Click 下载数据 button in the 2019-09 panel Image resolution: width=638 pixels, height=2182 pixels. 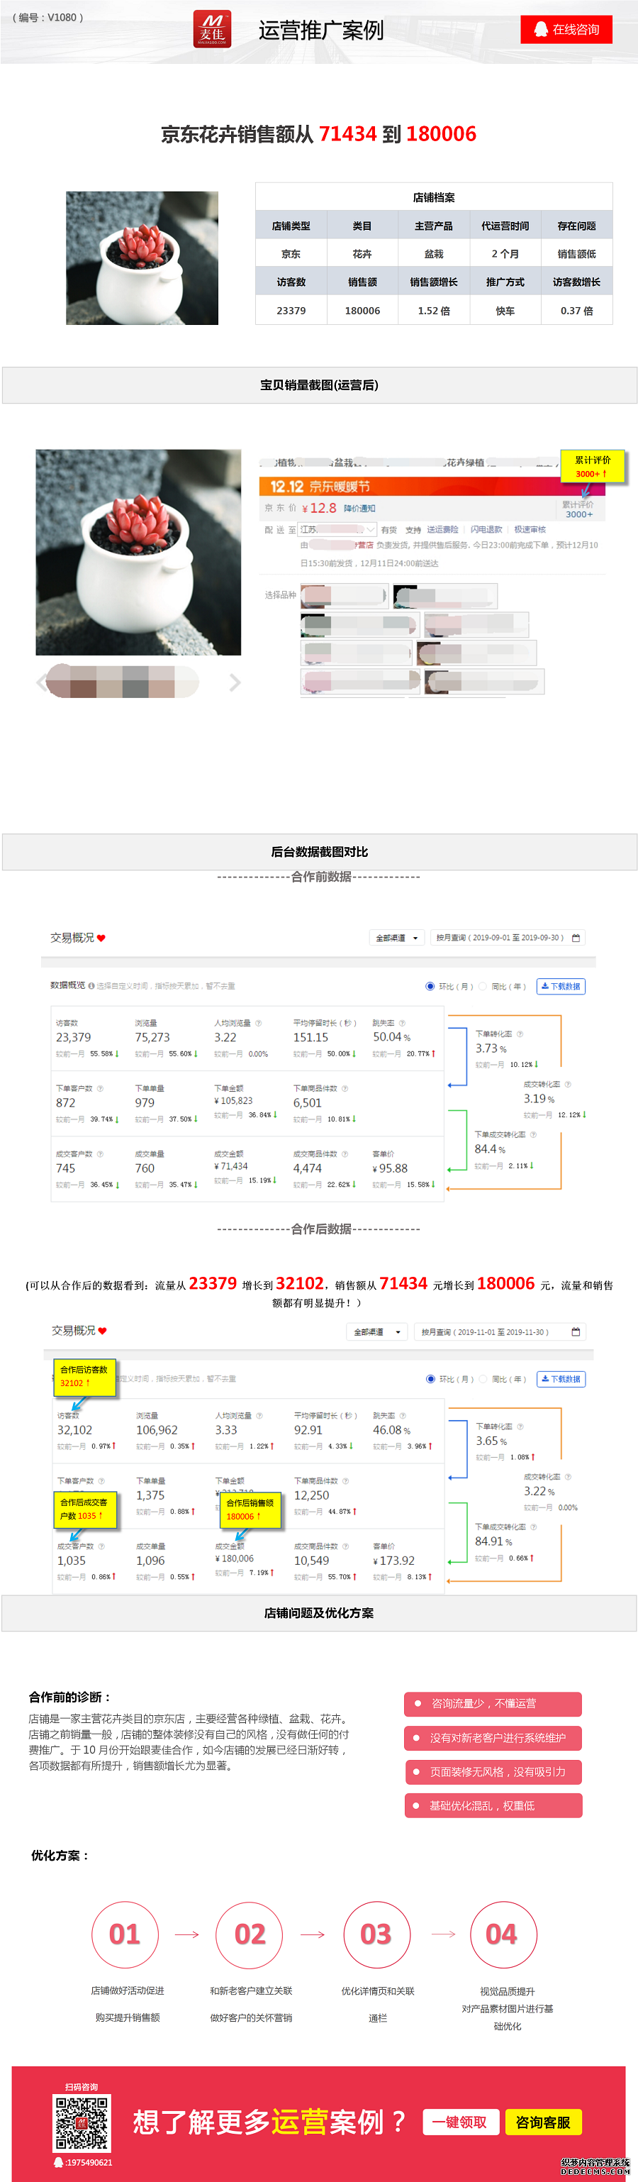point(561,986)
